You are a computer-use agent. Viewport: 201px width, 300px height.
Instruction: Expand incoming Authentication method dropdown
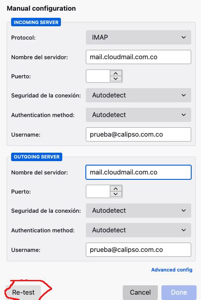[x=138, y=115]
